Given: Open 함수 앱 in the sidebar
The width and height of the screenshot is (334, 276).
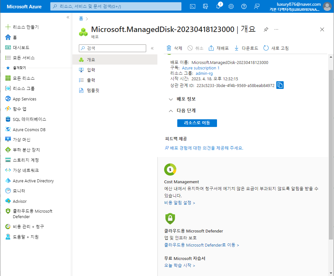Looking at the screenshot, I should point(16,109).
